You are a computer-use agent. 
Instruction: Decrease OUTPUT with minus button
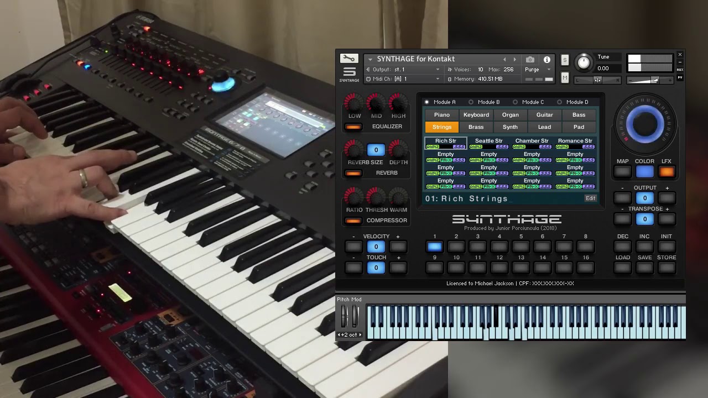pos(623,198)
